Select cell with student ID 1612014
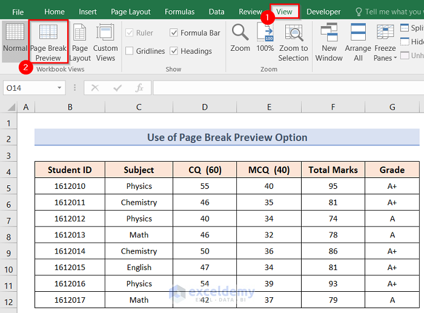Image resolution: width=424 pixels, height=313 pixels. [70, 251]
